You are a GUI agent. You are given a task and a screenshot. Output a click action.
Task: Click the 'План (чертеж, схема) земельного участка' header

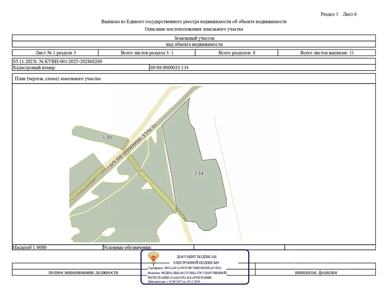[194, 79]
